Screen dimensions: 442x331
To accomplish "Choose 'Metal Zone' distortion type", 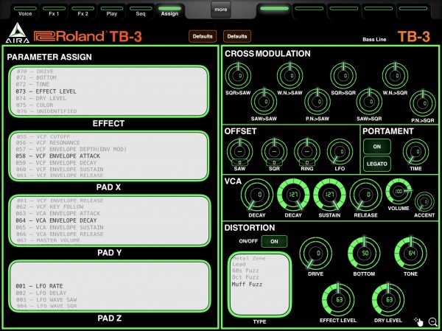I will point(249,259).
